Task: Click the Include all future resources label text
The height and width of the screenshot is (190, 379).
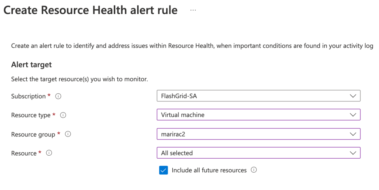Action: [209, 170]
